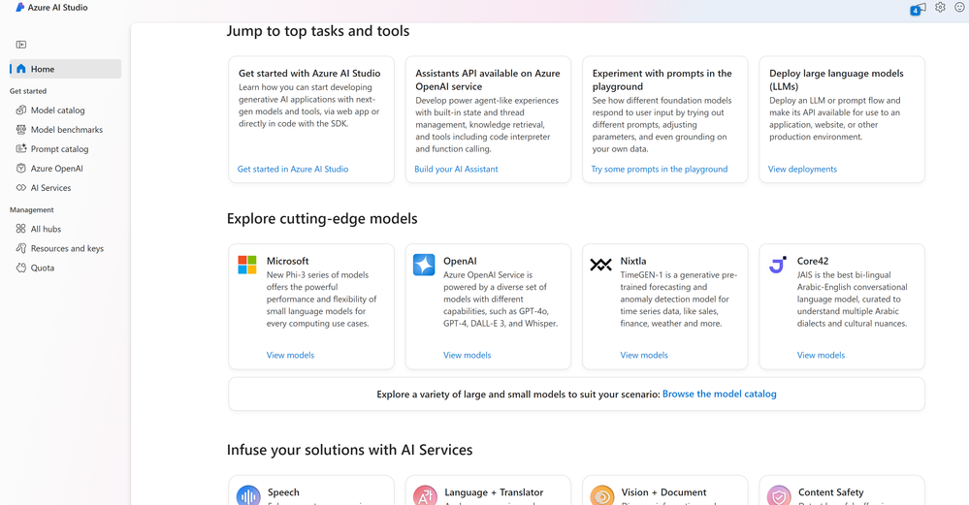Screen dimensions: 969x505
Task: Click View deployments link
Action: (x=802, y=169)
